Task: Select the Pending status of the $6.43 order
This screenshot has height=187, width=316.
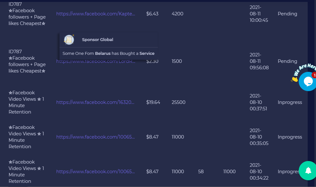Action: (288, 14)
